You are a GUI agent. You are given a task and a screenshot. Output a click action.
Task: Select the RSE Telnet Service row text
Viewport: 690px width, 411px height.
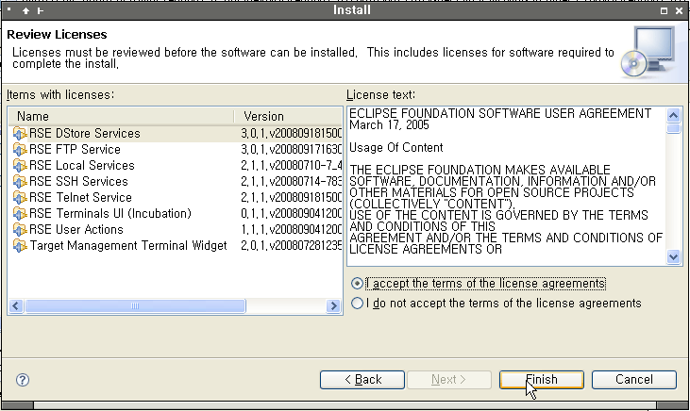80,197
